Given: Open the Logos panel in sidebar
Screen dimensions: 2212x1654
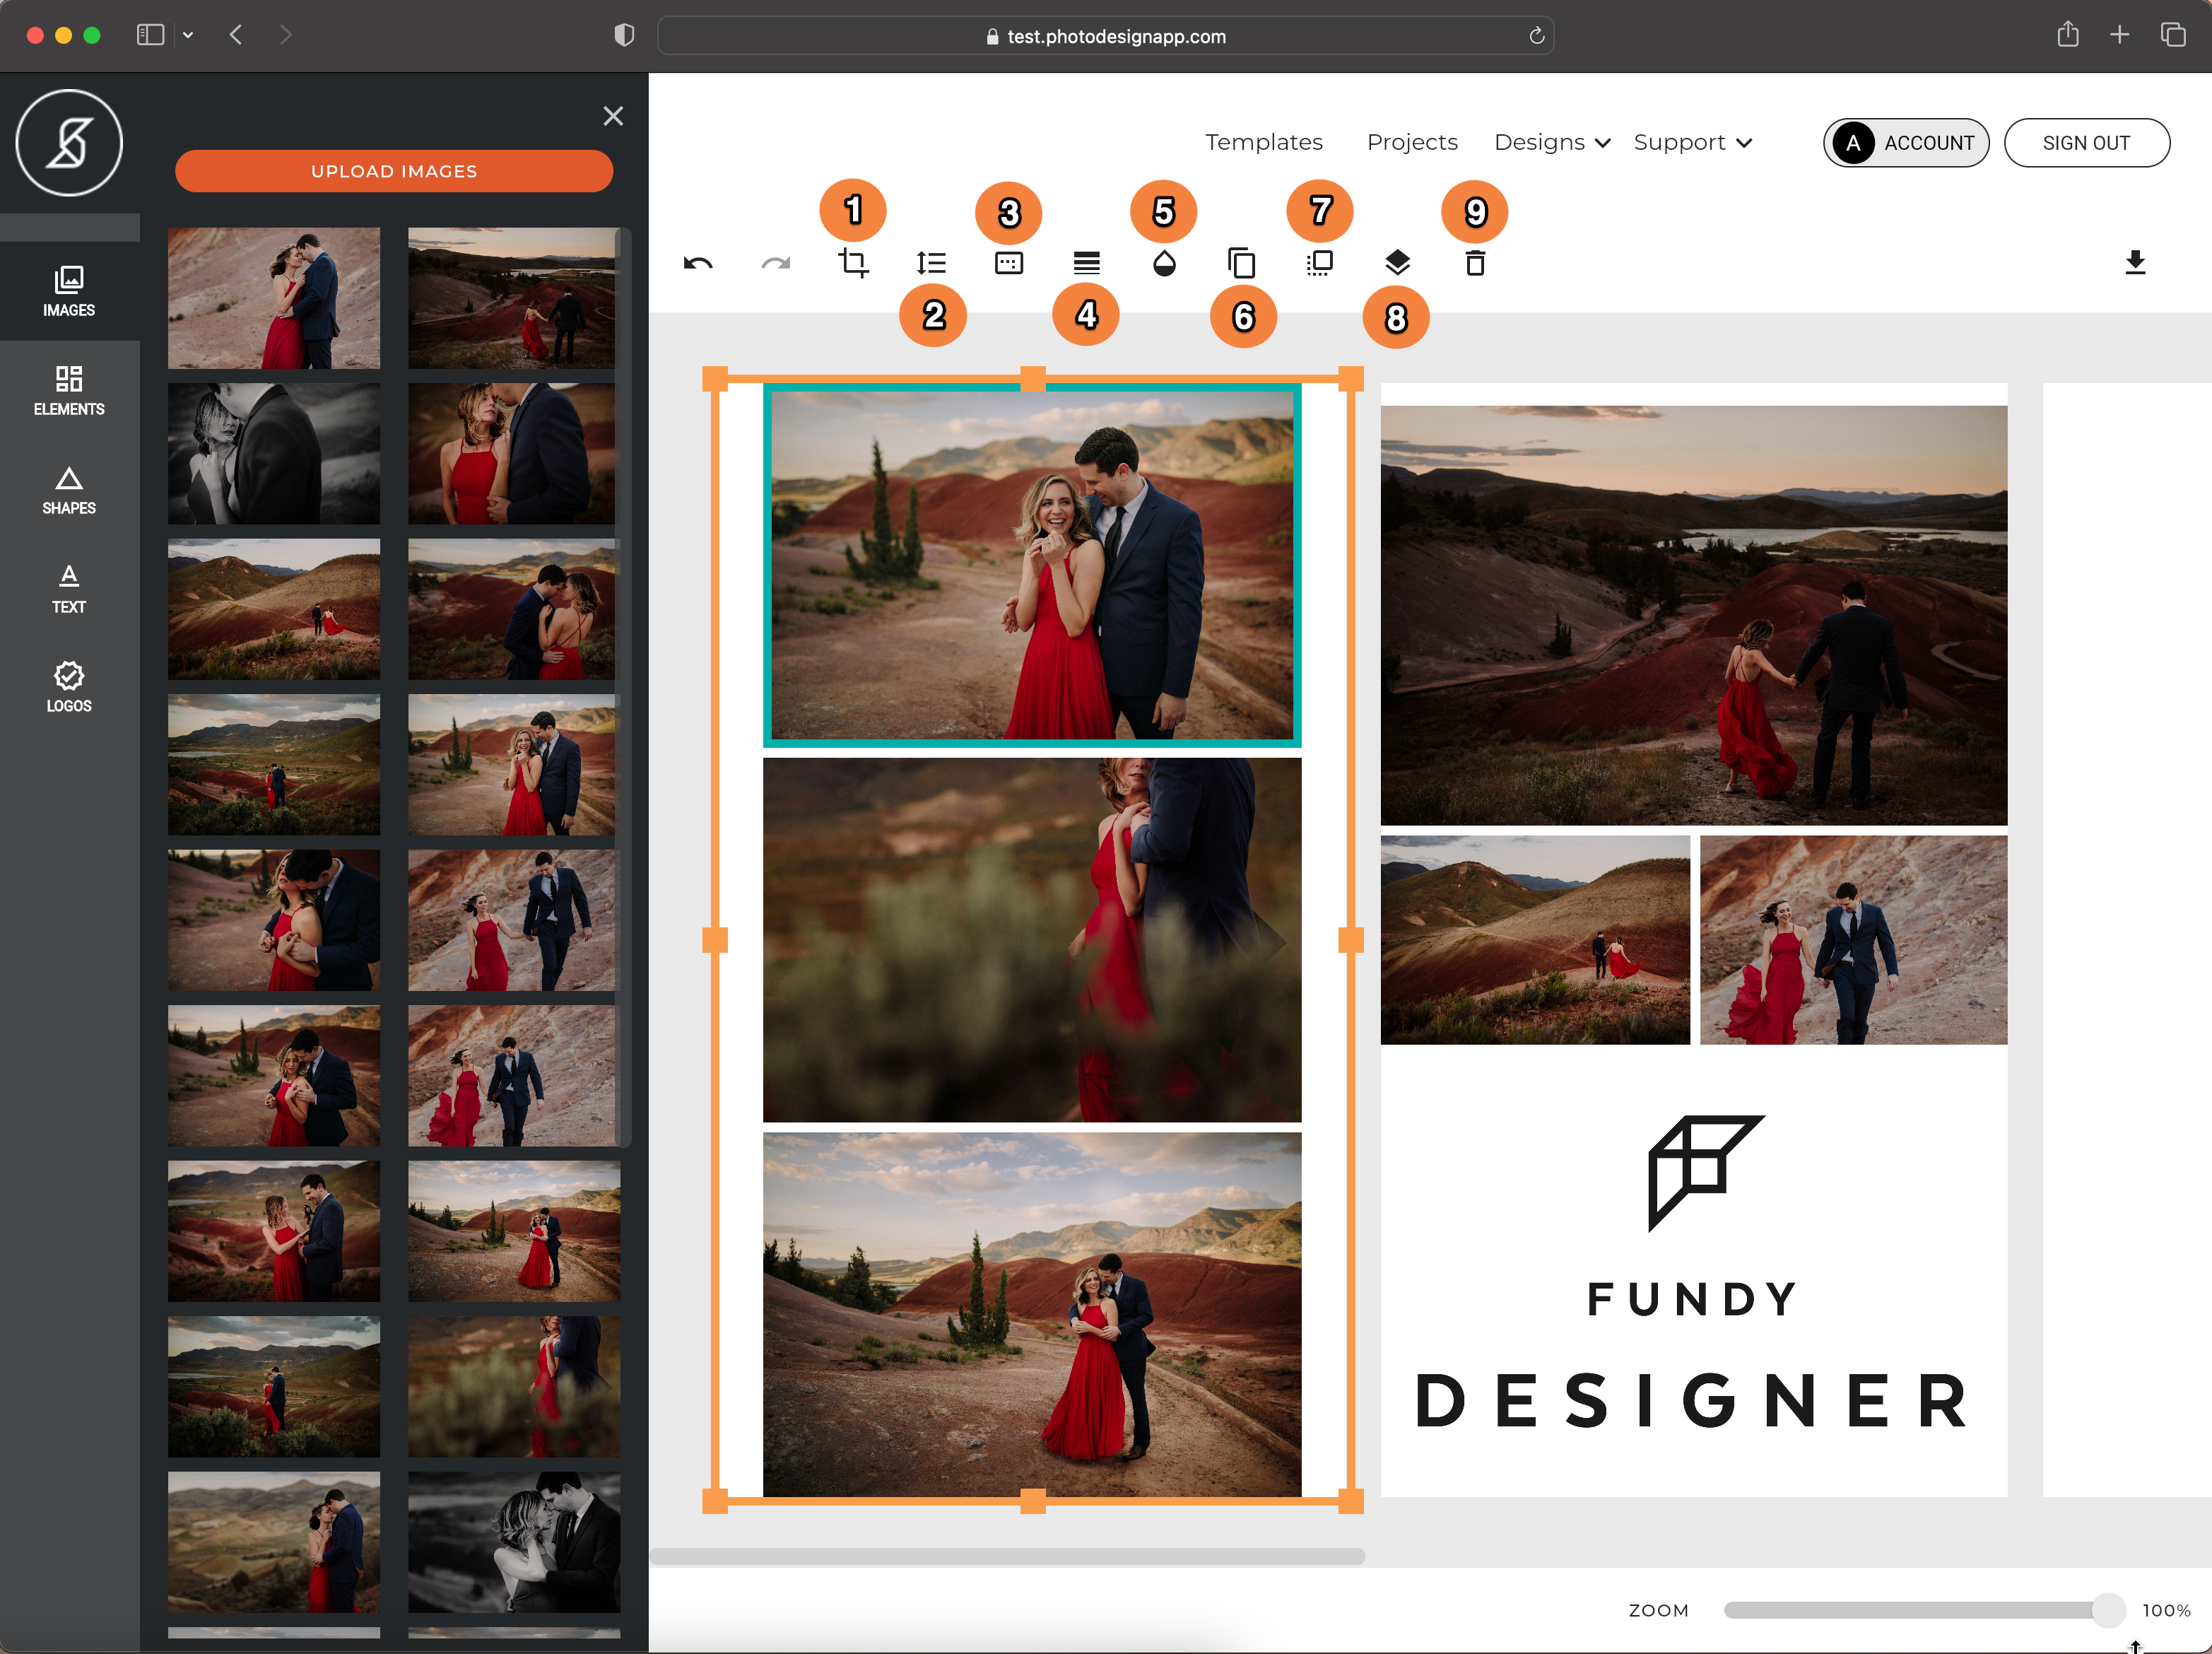Looking at the screenshot, I should click(x=69, y=687).
